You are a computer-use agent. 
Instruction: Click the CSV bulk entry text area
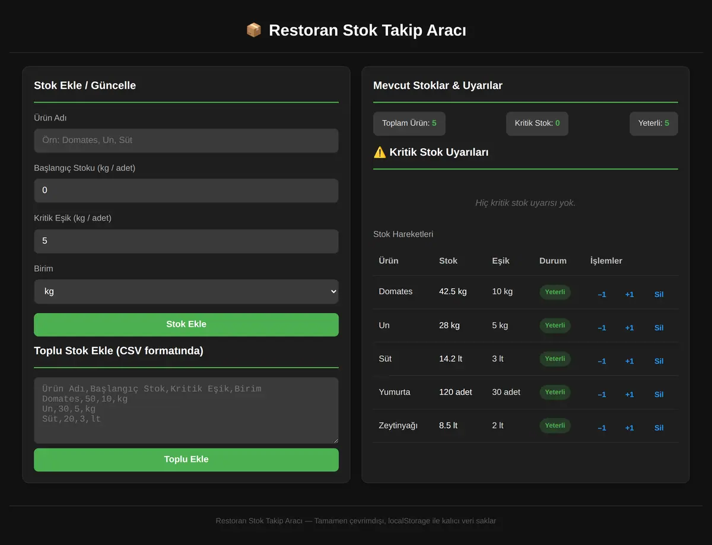pyautogui.click(x=186, y=410)
